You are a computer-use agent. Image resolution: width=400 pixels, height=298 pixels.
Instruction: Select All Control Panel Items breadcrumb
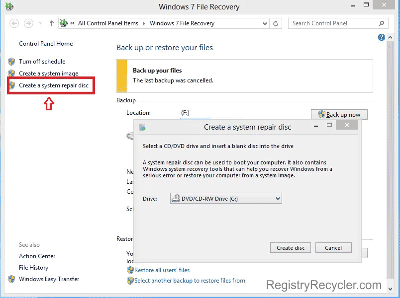(x=108, y=23)
